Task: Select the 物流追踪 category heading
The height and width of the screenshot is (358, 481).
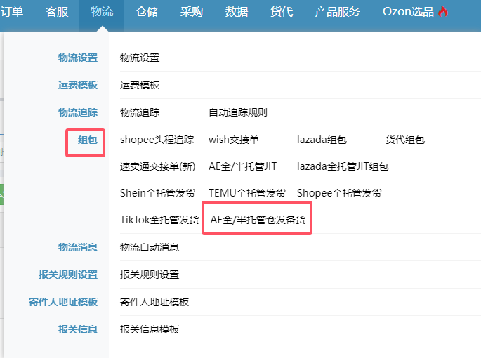Action: [78, 112]
